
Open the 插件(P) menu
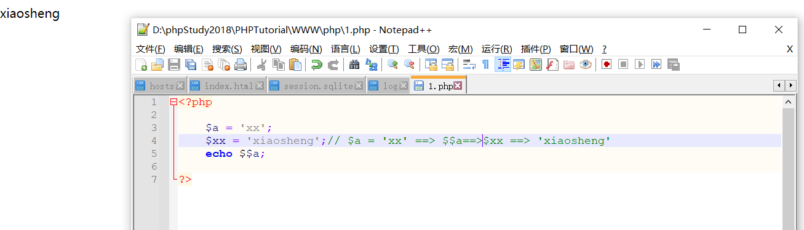(x=536, y=49)
